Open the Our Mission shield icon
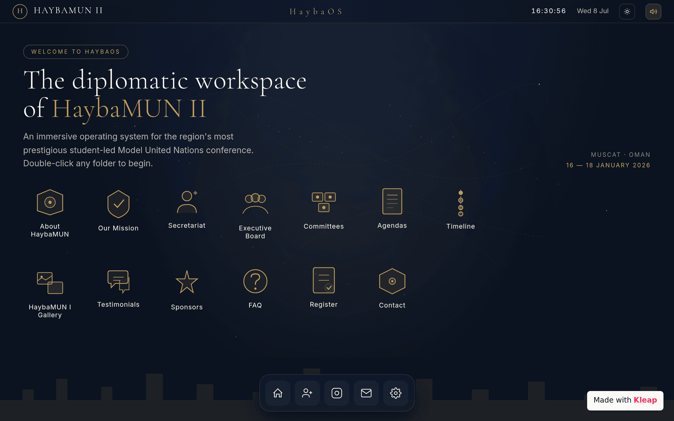This screenshot has width=674, height=421. [118, 204]
